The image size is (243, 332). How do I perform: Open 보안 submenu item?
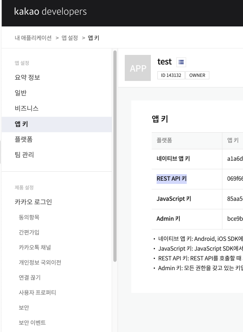pos(24,308)
